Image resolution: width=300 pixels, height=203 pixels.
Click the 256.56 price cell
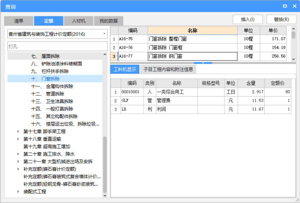click(273, 56)
